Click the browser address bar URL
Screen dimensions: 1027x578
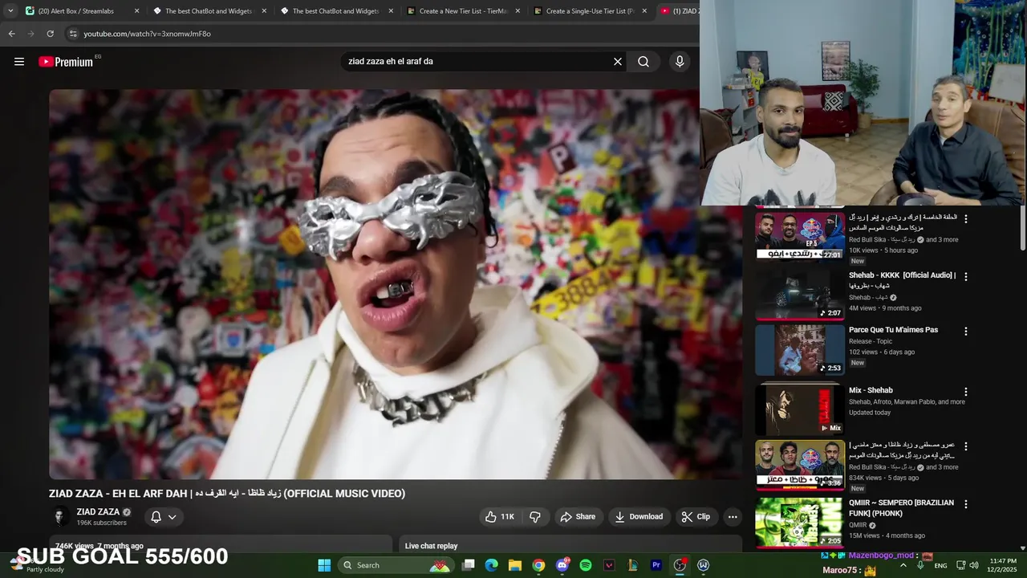tap(147, 34)
